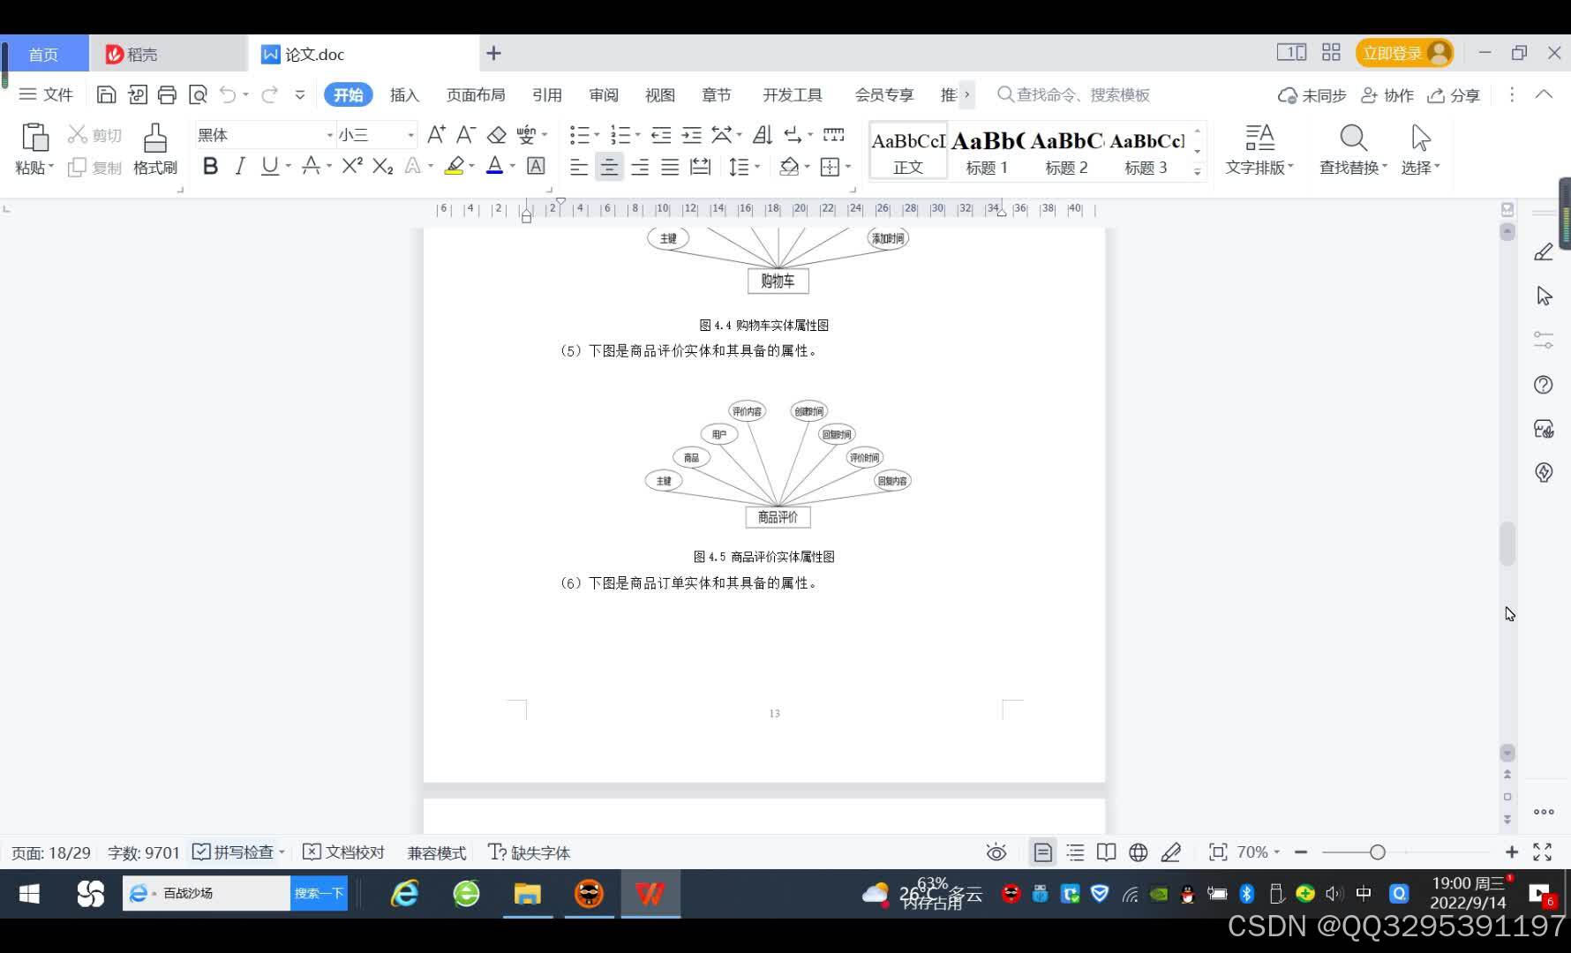Collapse the ribbon with up chevron
1571x953 pixels.
pos(1544,94)
